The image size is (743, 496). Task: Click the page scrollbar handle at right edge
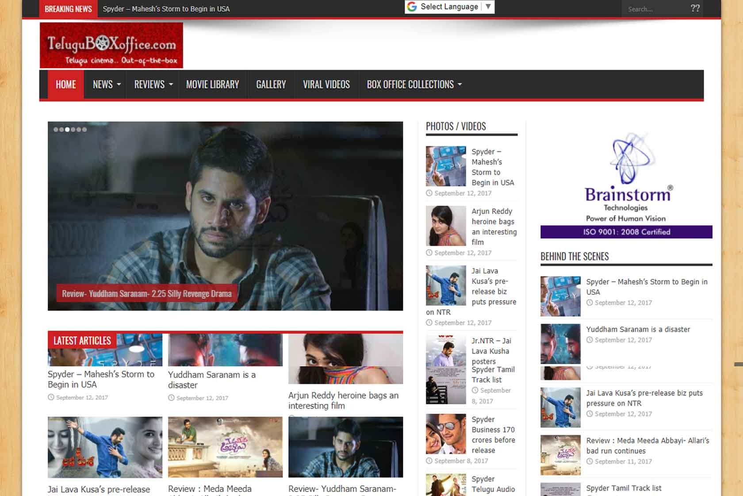(739, 364)
